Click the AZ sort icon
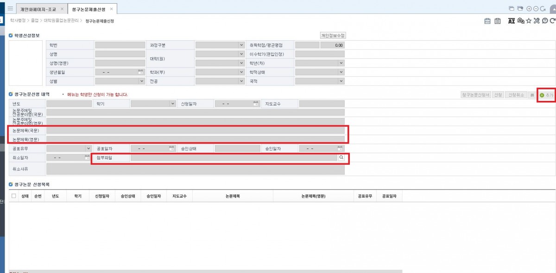 (x=512, y=21)
